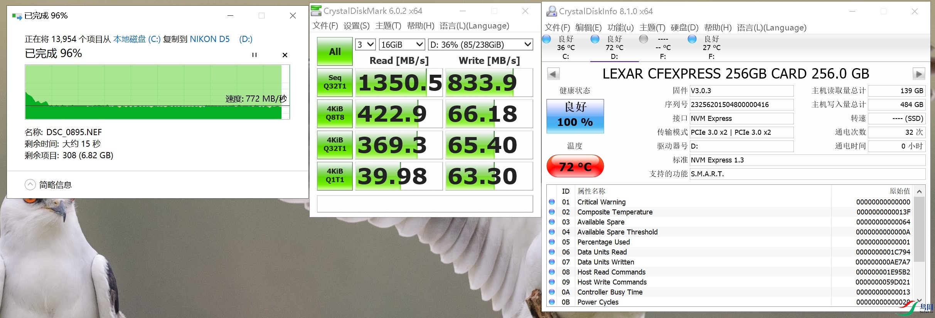Image resolution: width=935 pixels, height=318 pixels.
Task: Click the Critical Warning status indicator
Action: (552, 202)
